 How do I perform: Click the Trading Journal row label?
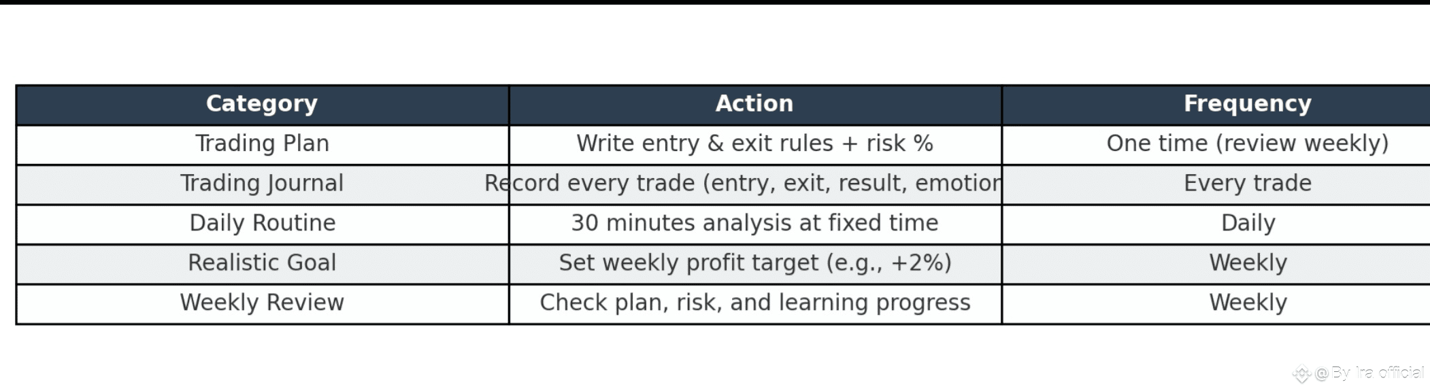(263, 184)
